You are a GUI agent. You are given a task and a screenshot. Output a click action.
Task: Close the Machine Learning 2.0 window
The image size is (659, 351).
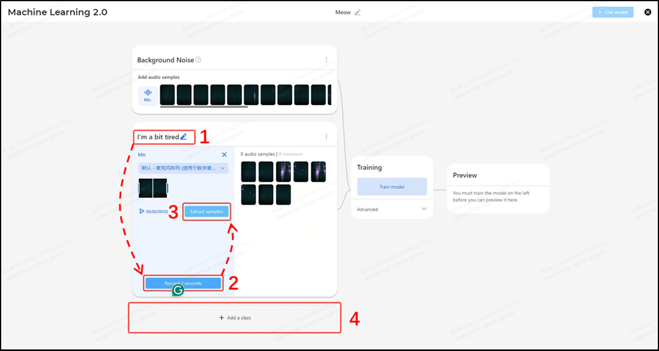648,12
